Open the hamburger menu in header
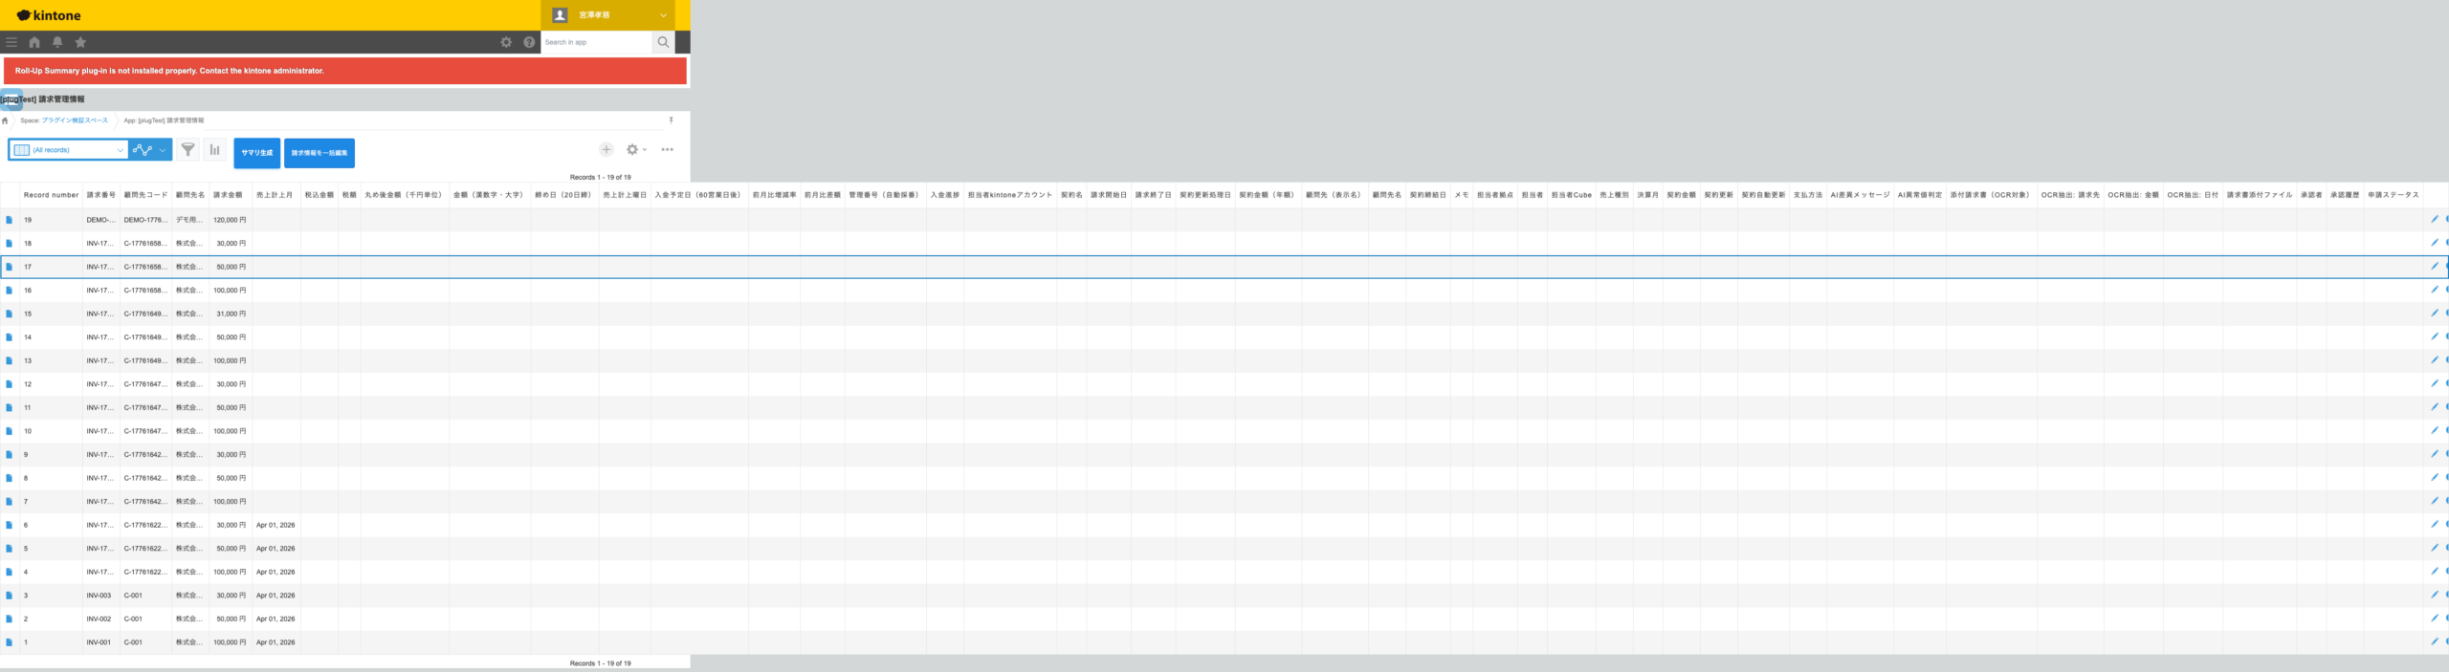This screenshot has height=672, width=2449. 11,42
